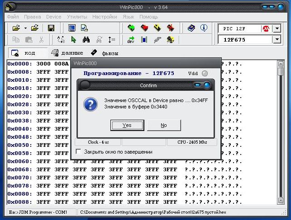
Task: Click the round blue button on Confirm title bar
Action: click(207, 85)
